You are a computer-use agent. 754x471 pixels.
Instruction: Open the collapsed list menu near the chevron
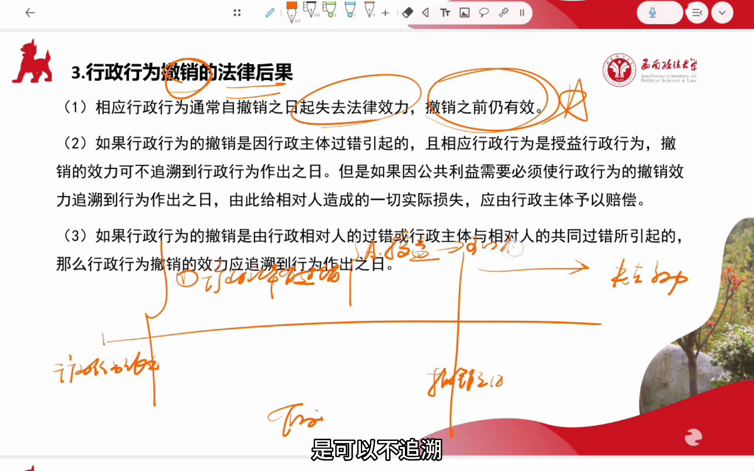coord(696,13)
